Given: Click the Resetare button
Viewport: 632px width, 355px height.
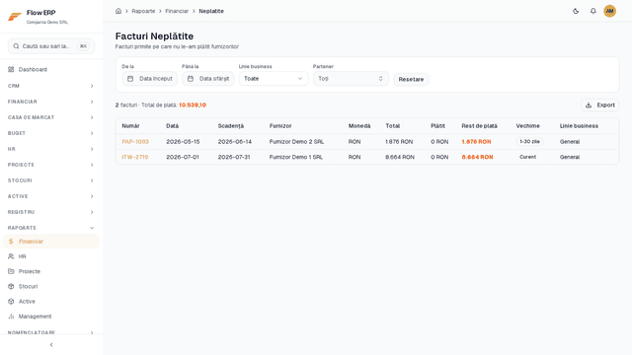Looking at the screenshot, I should click(411, 79).
